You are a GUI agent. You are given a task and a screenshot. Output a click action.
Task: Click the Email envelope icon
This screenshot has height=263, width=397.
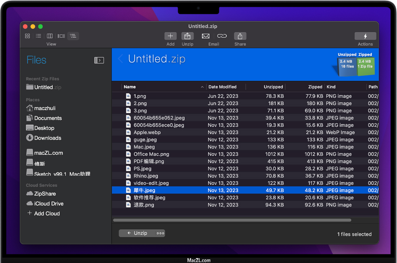pyautogui.click(x=206, y=36)
